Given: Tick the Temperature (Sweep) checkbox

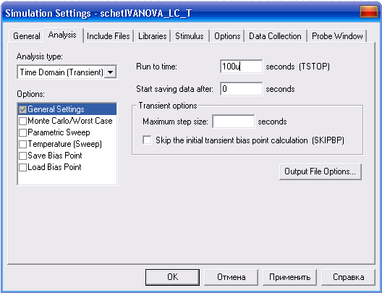Looking at the screenshot, I should (x=22, y=144).
